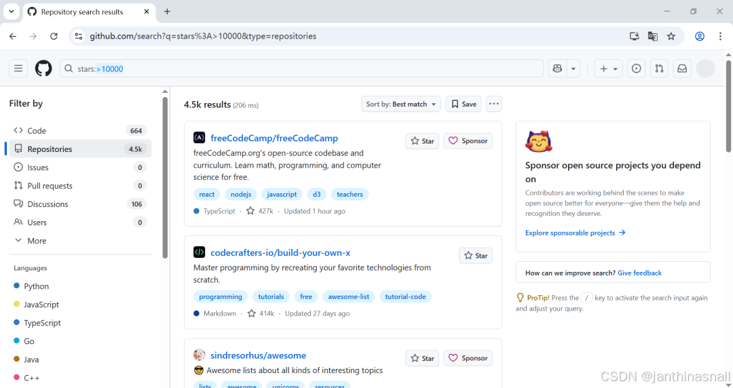Open Chrome three-dot menu
733x388 pixels.
(x=720, y=36)
